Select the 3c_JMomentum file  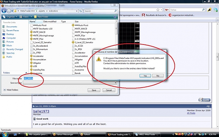coord(39,49)
